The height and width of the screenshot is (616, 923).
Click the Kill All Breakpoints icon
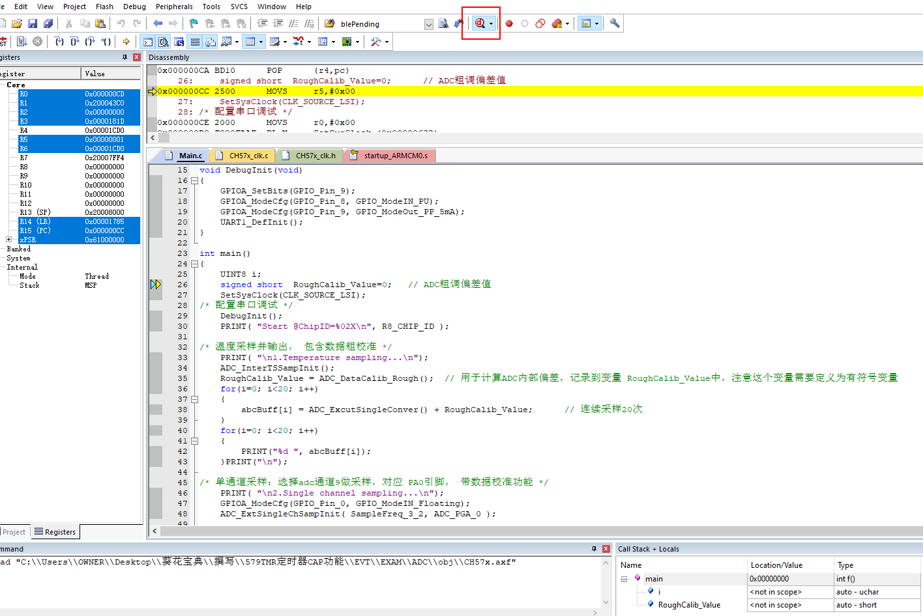point(557,23)
